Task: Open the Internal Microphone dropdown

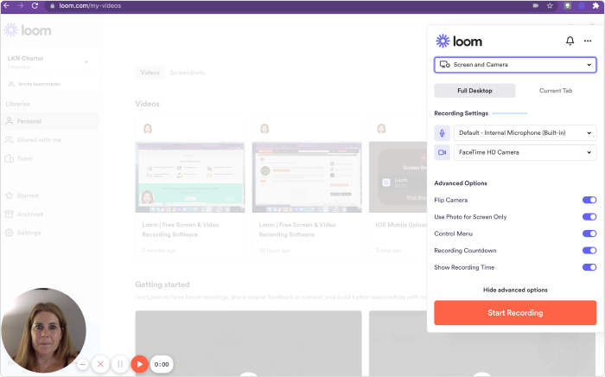Action: click(x=525, y=133)
